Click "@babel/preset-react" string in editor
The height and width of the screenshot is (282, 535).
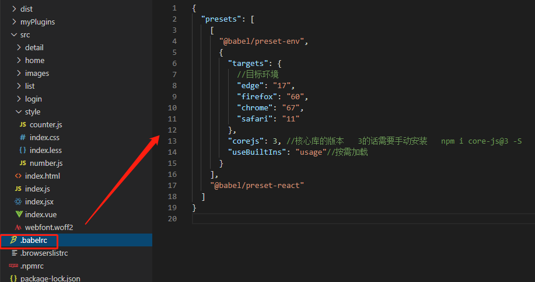257,186
